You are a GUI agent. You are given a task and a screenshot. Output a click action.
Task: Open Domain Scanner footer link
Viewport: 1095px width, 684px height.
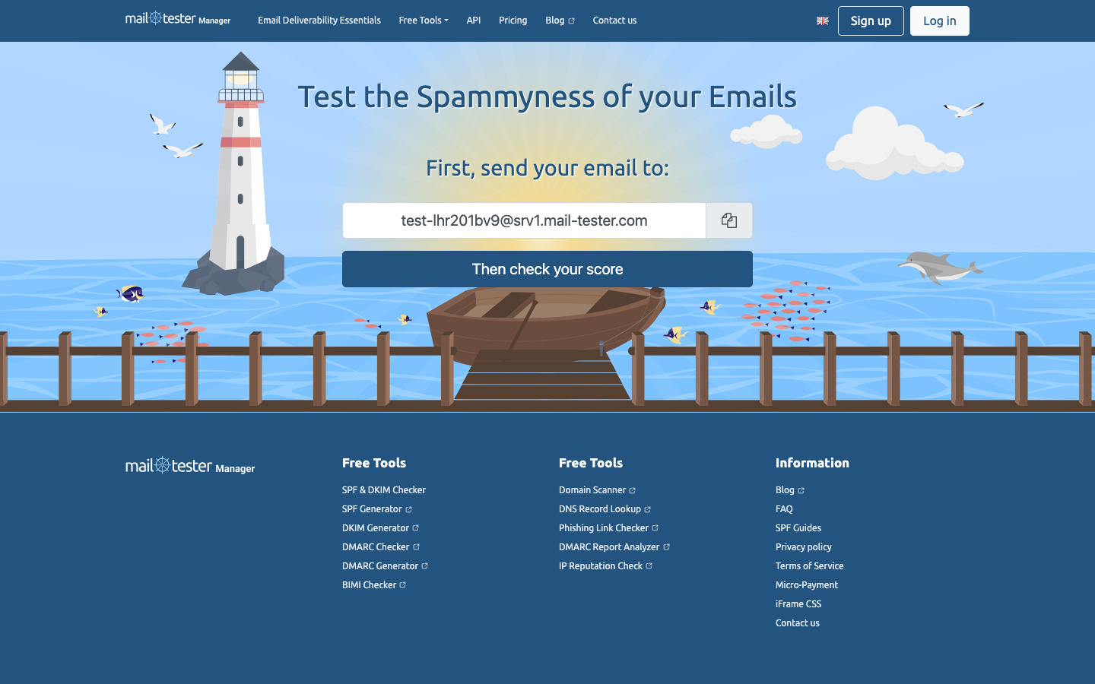pyautogui.click(x=597, y=490)
